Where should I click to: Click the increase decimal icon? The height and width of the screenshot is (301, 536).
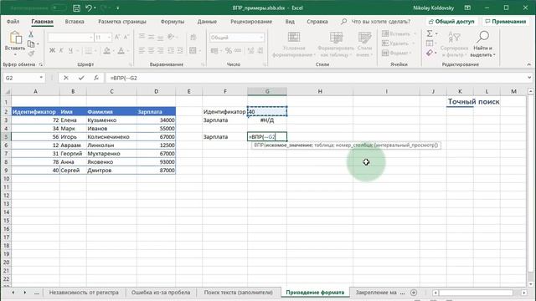(x=251, y=51)
